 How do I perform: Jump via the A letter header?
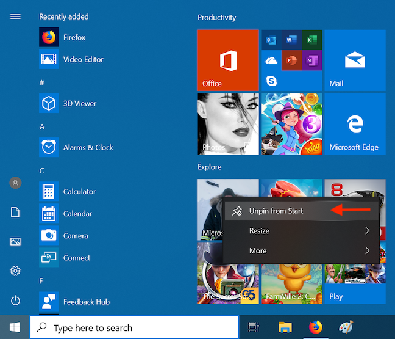42,126
